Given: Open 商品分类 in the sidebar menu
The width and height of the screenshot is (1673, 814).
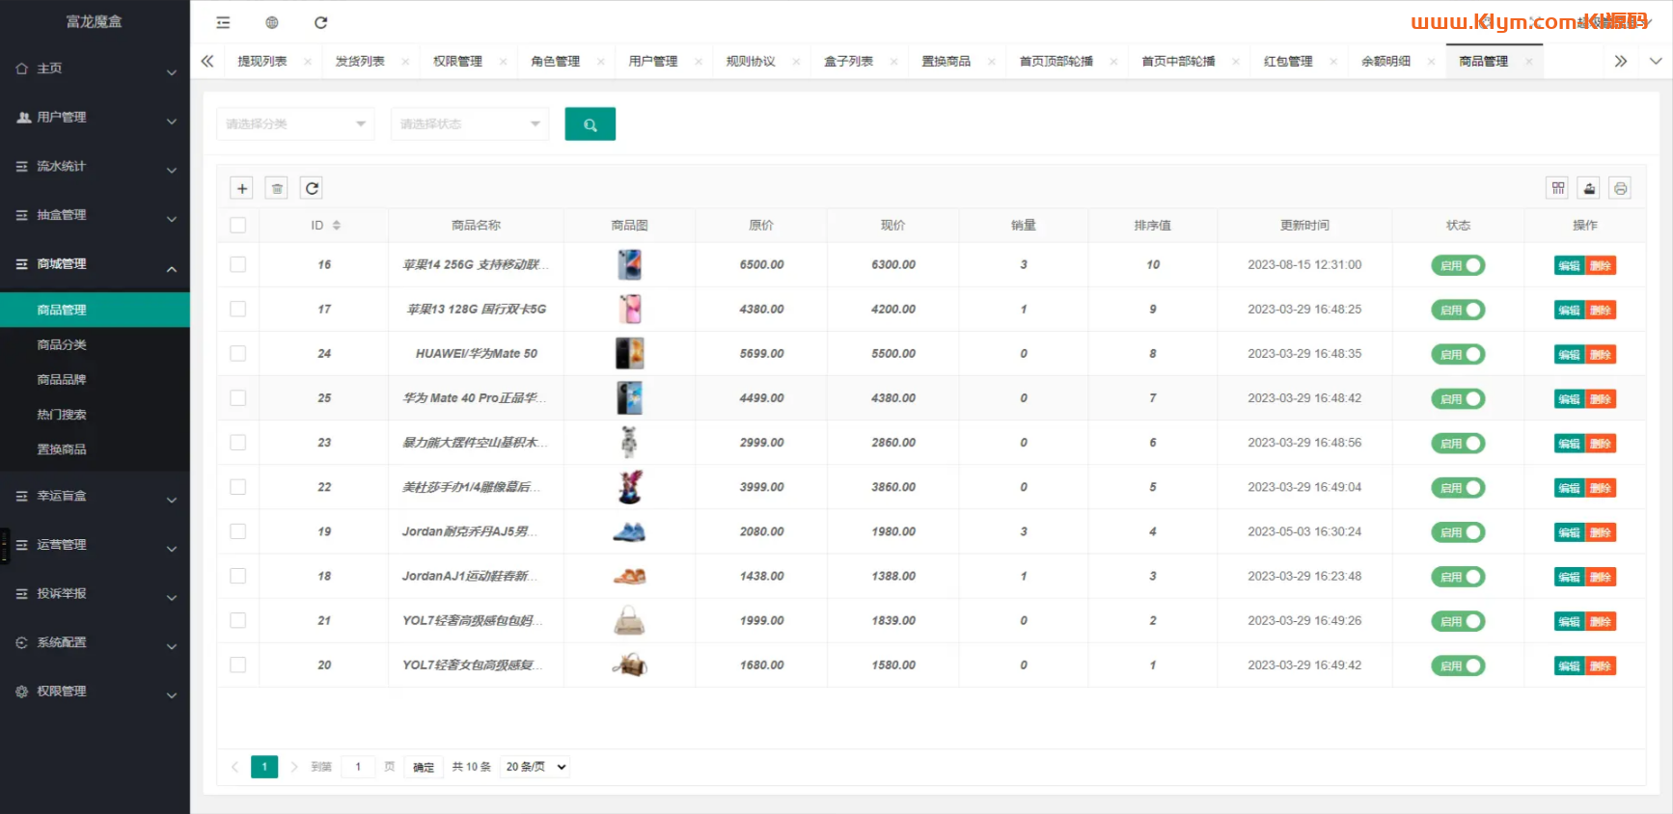Looking at the screenshot, I should [62, 345].
